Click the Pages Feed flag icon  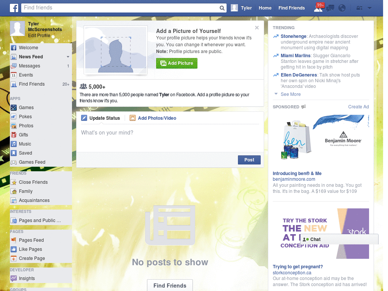coord(14,240)
